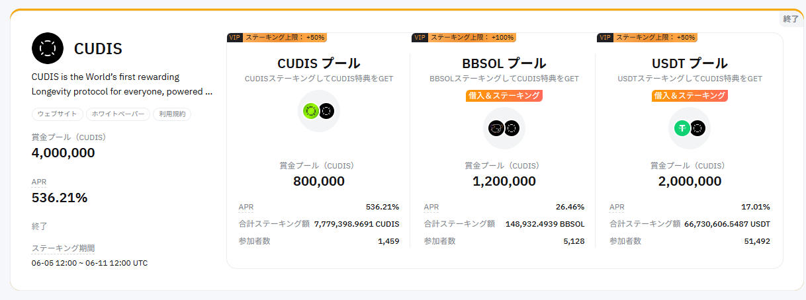Open the ホワイトペーパー link
Viewport: 806px width, 300px height.
pyautogui.click(x=118, y=114)
